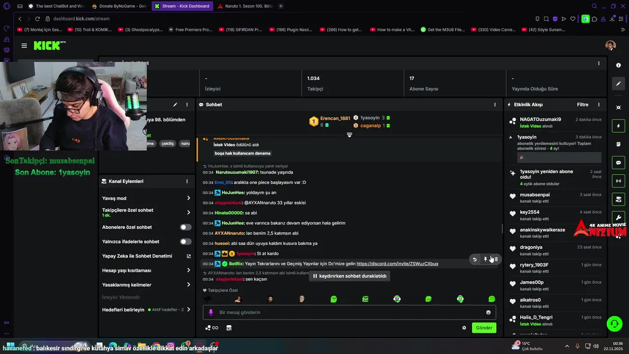Expand Yasaklanmış kelimeler option
The height and width of the screenshot is (354, 629).
[146, 285]
